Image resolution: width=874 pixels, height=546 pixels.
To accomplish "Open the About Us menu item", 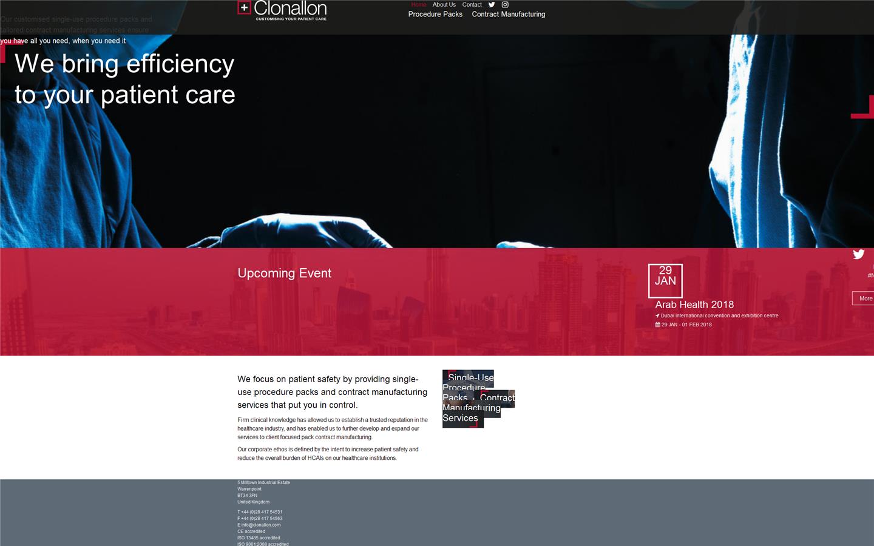I will tap(444, 5).
